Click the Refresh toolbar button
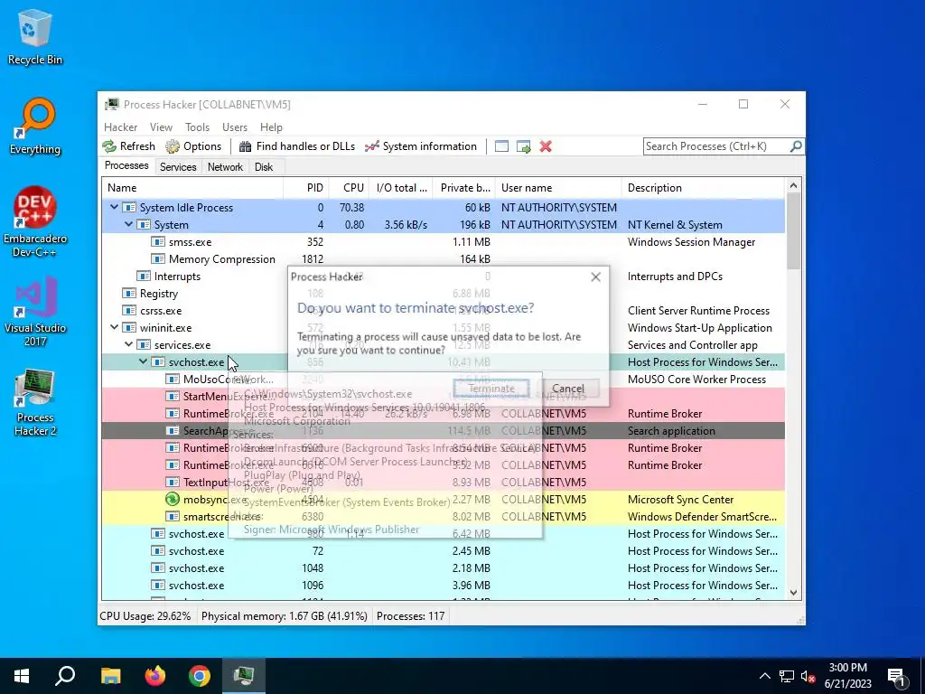This screenshot has height=694, width=925. click(x=128, y=146)
